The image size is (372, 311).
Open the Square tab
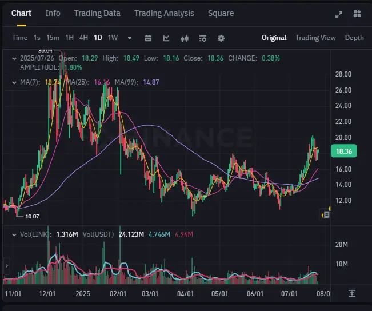(221, 13)
